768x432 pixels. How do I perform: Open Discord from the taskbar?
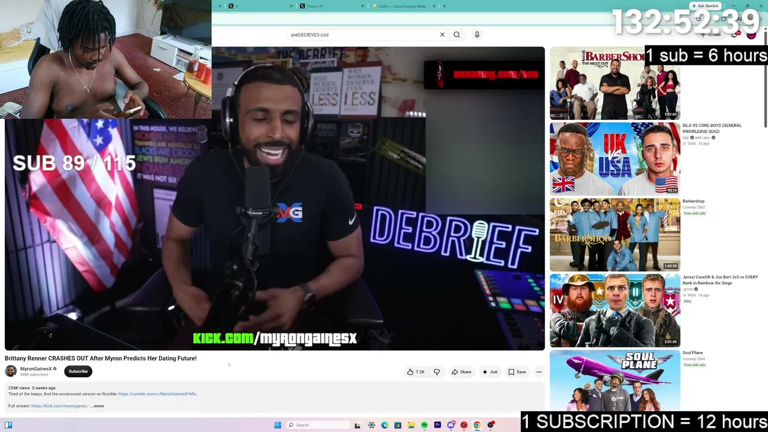click(451, 425)
